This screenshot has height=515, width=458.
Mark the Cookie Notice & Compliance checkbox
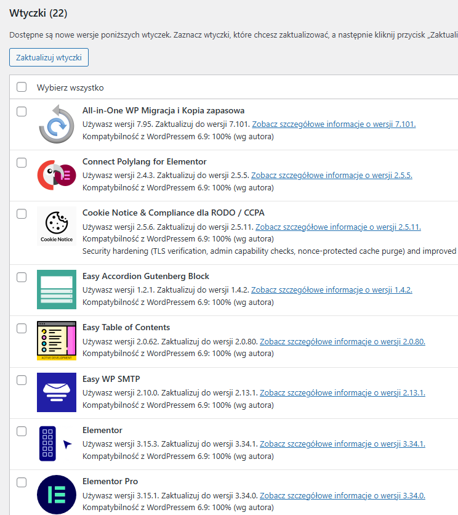click(x=22, y=214)
